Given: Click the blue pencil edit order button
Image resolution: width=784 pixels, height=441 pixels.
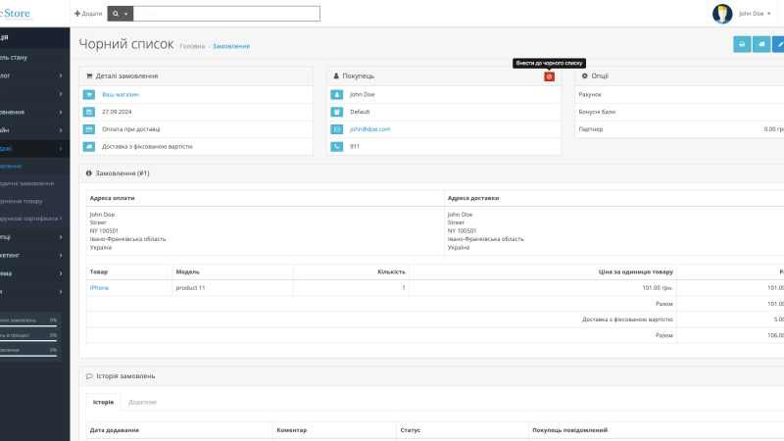Looking at the screenshot, I should click(x=779, y=44).
